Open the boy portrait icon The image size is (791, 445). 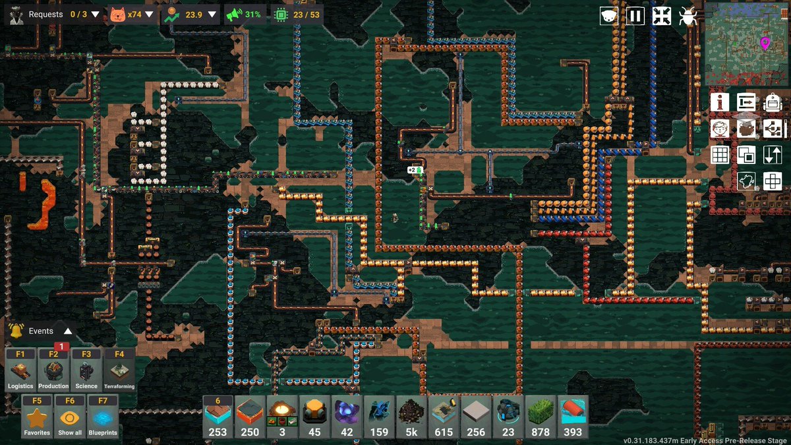pos(720,129)
